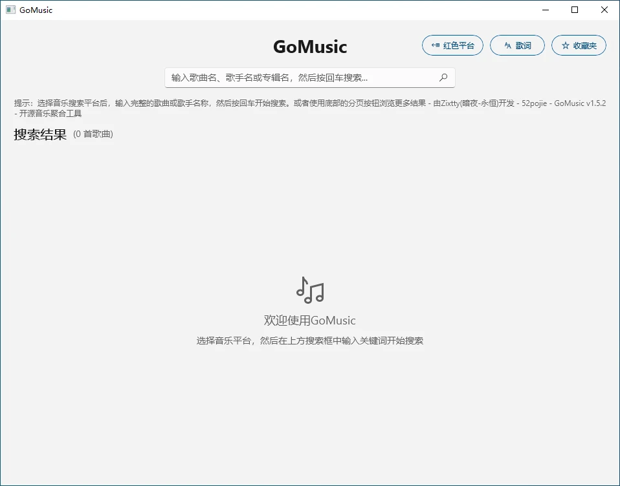The height and width of the screenshot is (486, 620).
Task: Click the large GoMusic heading
Action: click(310, 47)
